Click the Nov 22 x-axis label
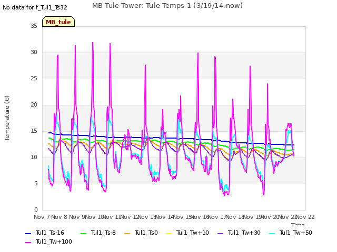Screen dimensions: 337x252 pyautogui.click(x=305, y=217)
